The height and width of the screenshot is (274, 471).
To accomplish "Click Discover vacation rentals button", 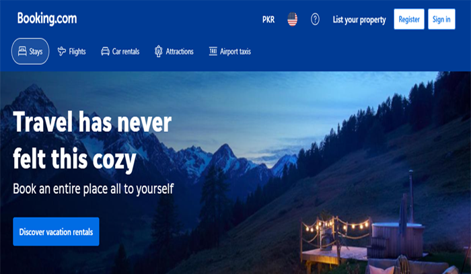I will tap(56, 232).
